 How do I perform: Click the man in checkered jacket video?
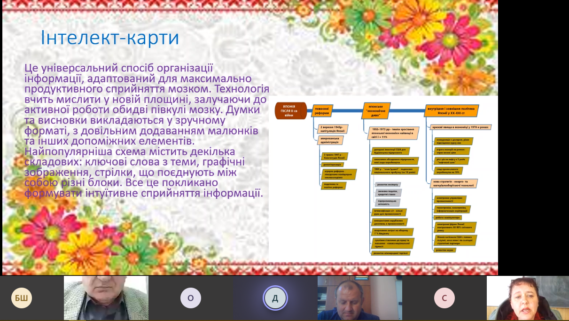click(x=106, y=298)
